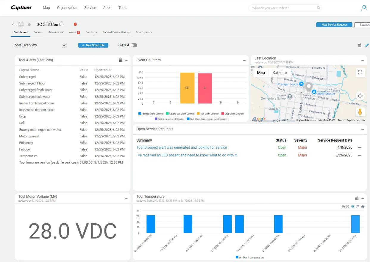Click the red alert icon beside SC 358 Combi
The height and width of the screenshot is (262, 370).
tap(75, 24)
